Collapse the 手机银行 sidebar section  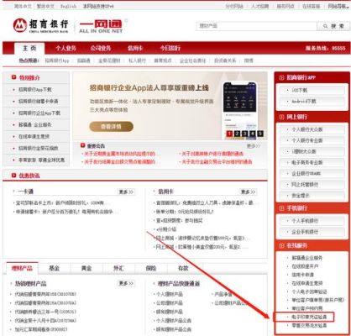[x=281, y=208]
